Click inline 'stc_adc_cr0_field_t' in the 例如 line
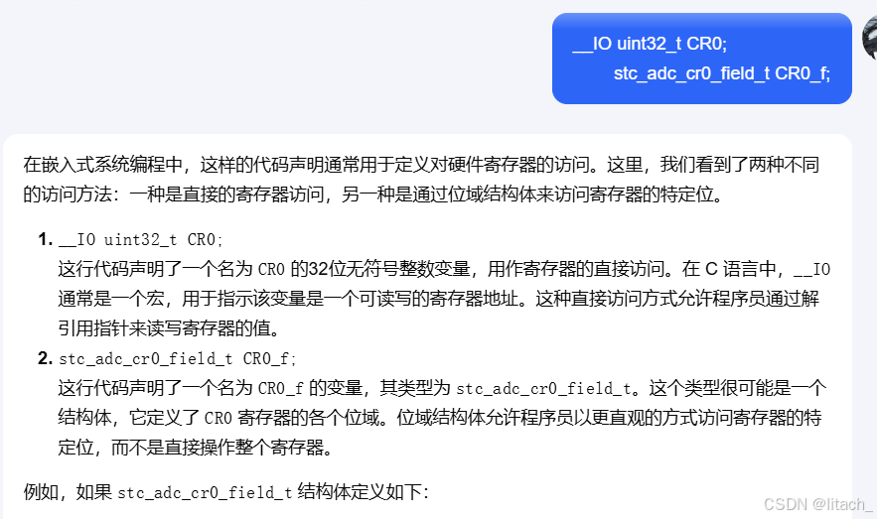Image resolution: width=877 pixels, height=519 pixels. tap(205, 493)
